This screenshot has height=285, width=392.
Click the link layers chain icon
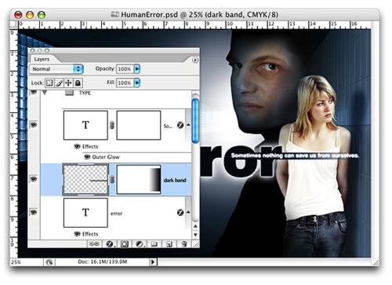94,244
